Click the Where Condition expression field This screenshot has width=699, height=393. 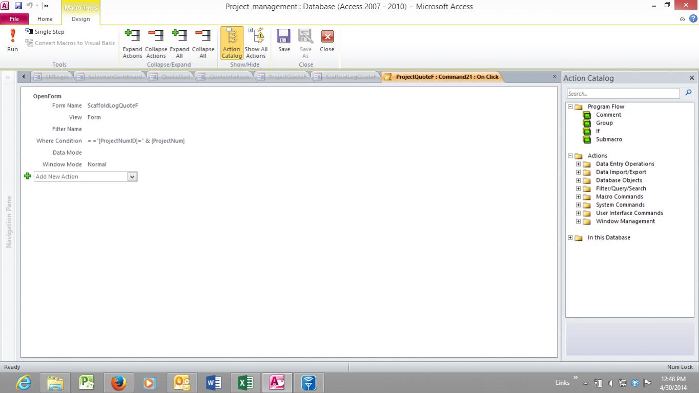tap(136, 141)
